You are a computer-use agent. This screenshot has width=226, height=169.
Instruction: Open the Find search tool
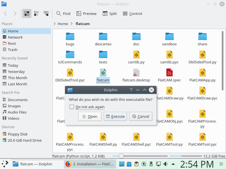[x=63, y=14]
